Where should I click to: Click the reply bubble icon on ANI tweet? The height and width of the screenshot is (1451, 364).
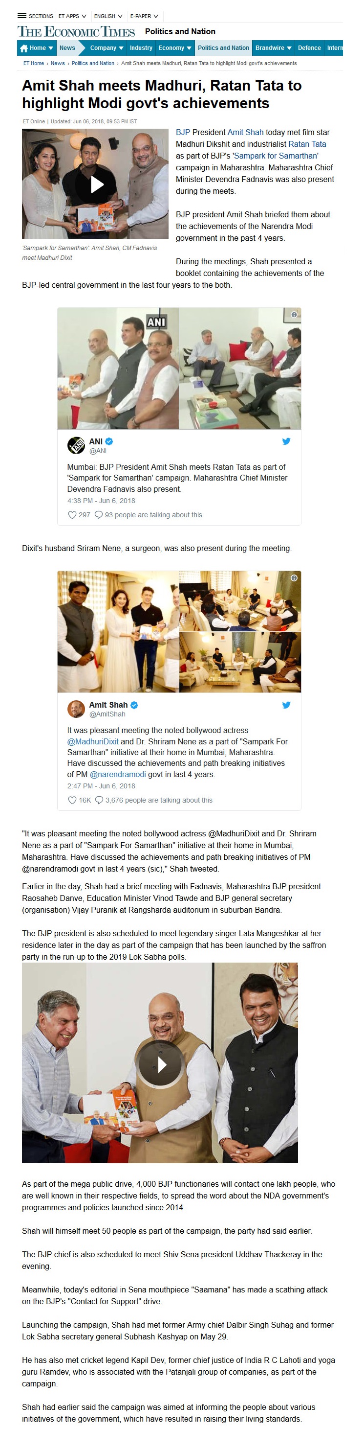coord(99,514)
